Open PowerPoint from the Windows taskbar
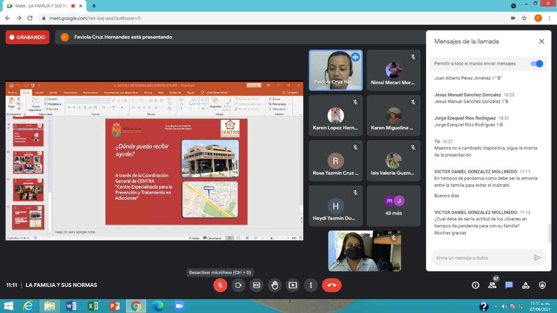 tap(114, 306)
